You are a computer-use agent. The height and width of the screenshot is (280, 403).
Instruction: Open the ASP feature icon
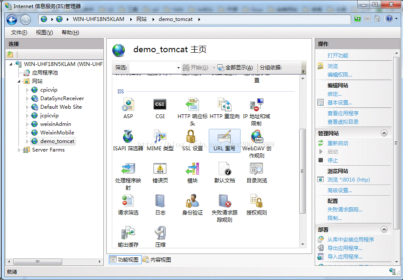click(x=128, y=108)
